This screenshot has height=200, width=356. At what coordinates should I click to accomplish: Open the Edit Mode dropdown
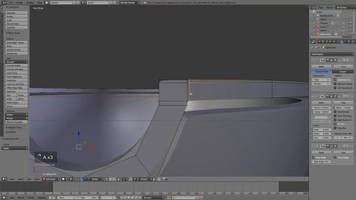click(51, 179)
